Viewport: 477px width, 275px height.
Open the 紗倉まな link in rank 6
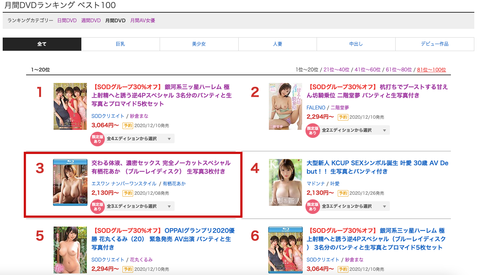355,260
